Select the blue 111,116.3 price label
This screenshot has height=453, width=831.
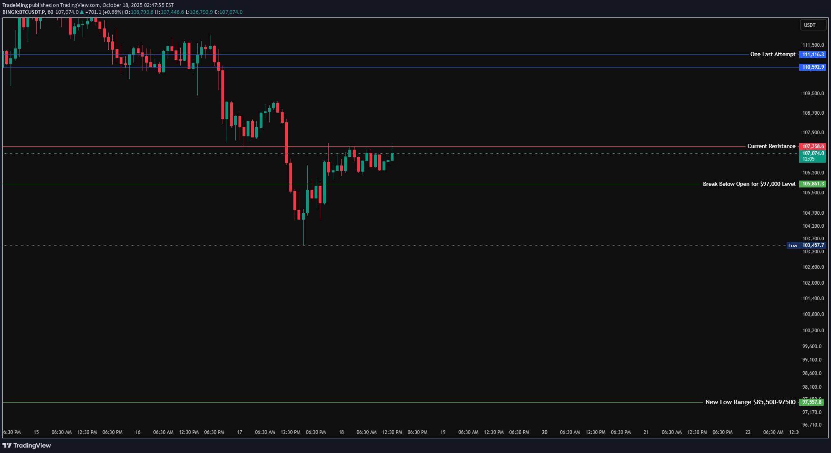point(812,54)
